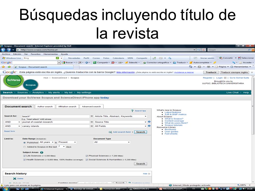Click the Scopus tutorials link
The image size is (255, 191).
tap(173, 125)
